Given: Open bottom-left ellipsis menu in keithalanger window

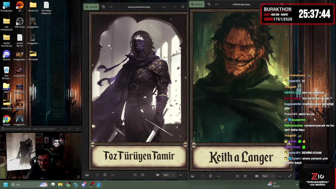Looking at the screenshot, I should click(218, 176).
